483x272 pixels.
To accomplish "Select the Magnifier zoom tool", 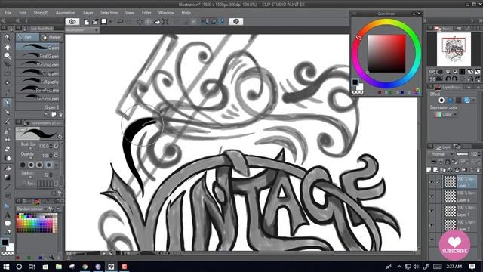I will coord(7,37).
